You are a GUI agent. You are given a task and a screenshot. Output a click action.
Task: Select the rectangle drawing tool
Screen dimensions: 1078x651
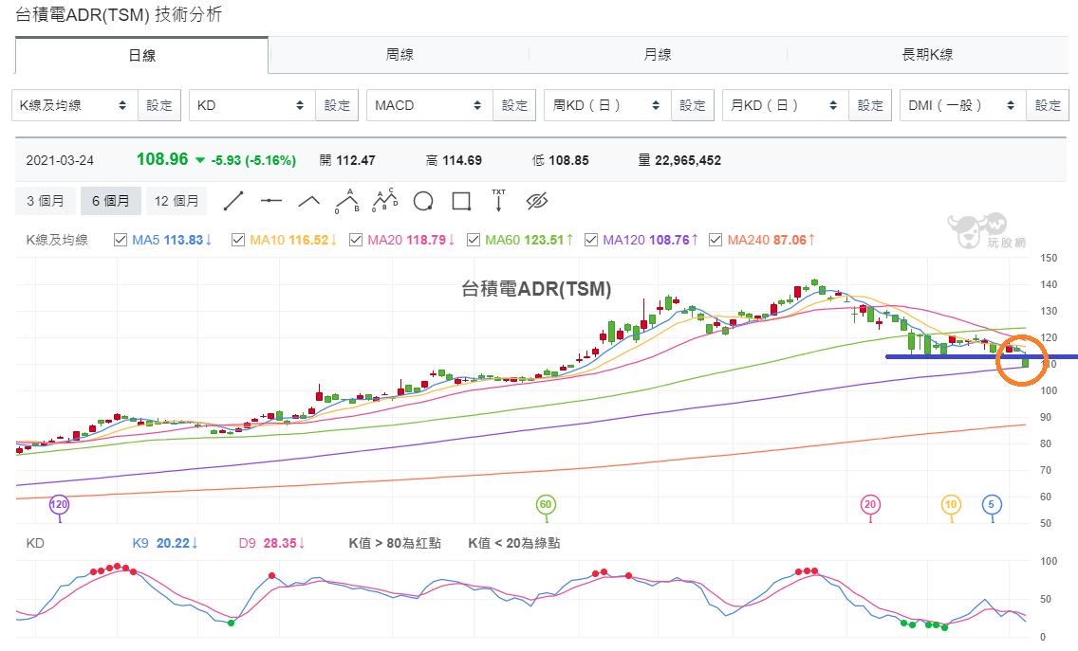pos(461,201)
